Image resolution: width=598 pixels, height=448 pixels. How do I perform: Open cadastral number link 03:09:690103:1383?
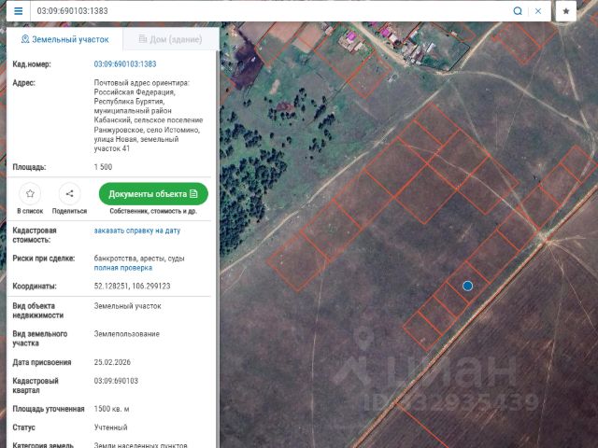coord(125,64)
